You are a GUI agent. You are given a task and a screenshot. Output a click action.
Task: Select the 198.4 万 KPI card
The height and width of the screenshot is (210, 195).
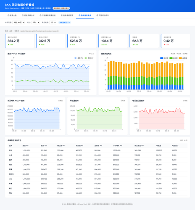coord(113,41)
